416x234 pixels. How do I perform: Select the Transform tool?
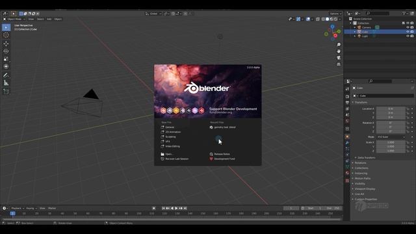pos(6,66)
